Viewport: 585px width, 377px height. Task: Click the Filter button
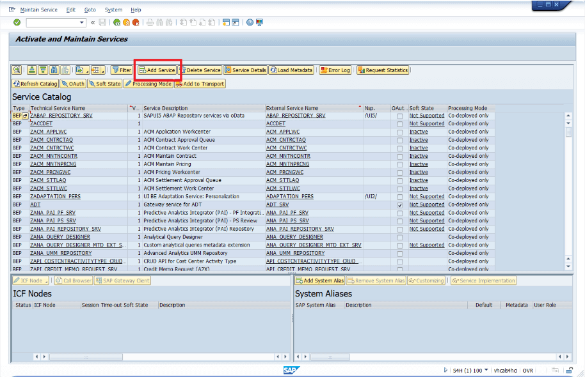(x=121, y=70)
